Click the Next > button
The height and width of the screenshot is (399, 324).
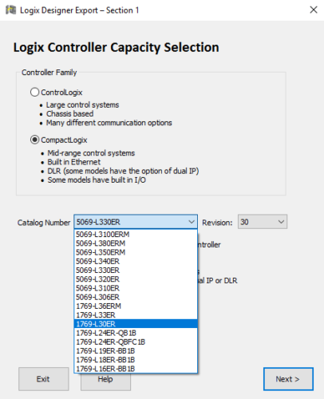coord(288,379)
